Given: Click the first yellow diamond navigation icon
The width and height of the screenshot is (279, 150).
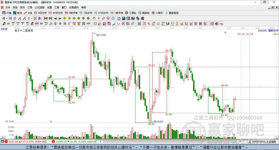Looking at the screenshot, I should (65, 18).
